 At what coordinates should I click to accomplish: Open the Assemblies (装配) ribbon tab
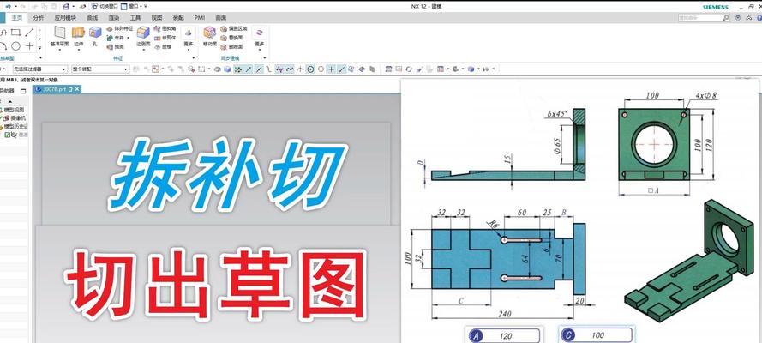pos(178,17)
